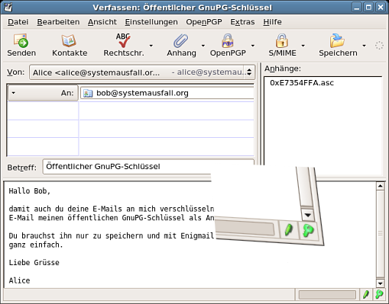Click the 'ganz einfach.' text line
The height and width of the screenshot is (304, 389).
tap(36, 245)
